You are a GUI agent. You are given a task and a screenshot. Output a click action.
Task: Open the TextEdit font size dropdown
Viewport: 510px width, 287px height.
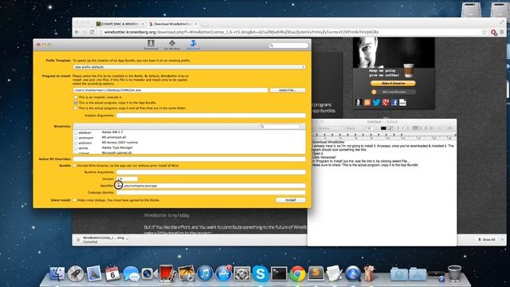[x=372, y=128]
